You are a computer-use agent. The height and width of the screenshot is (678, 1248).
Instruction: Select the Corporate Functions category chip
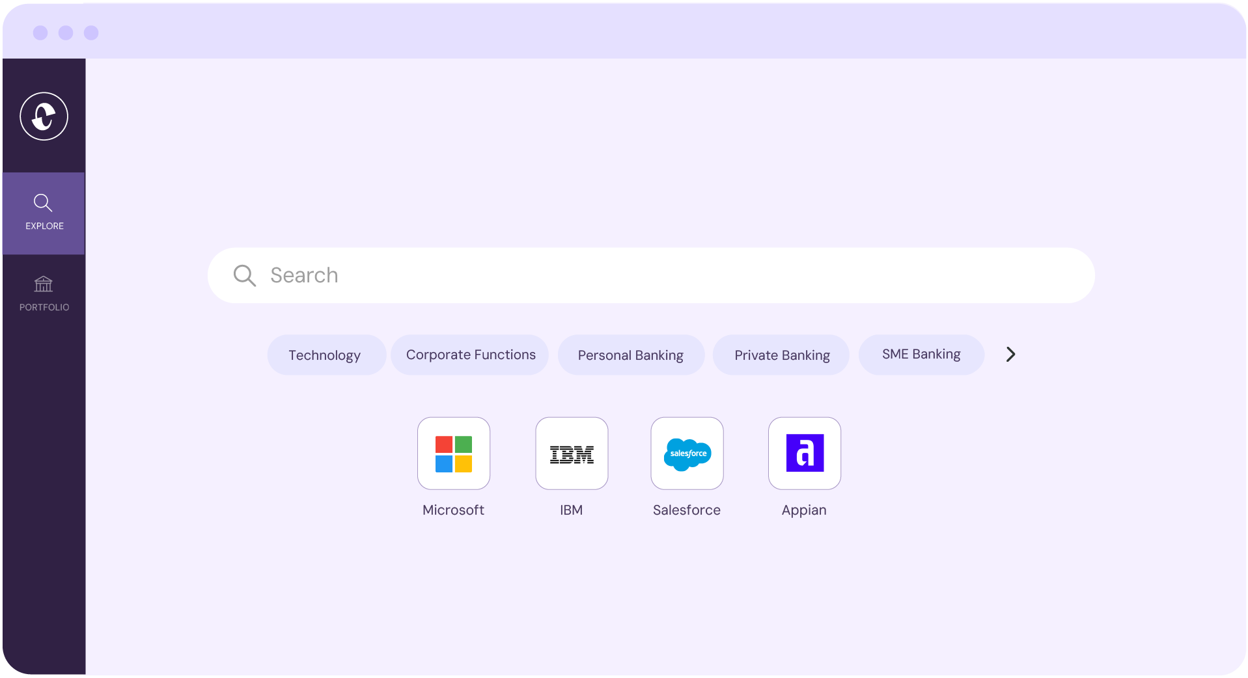point(470,355)
